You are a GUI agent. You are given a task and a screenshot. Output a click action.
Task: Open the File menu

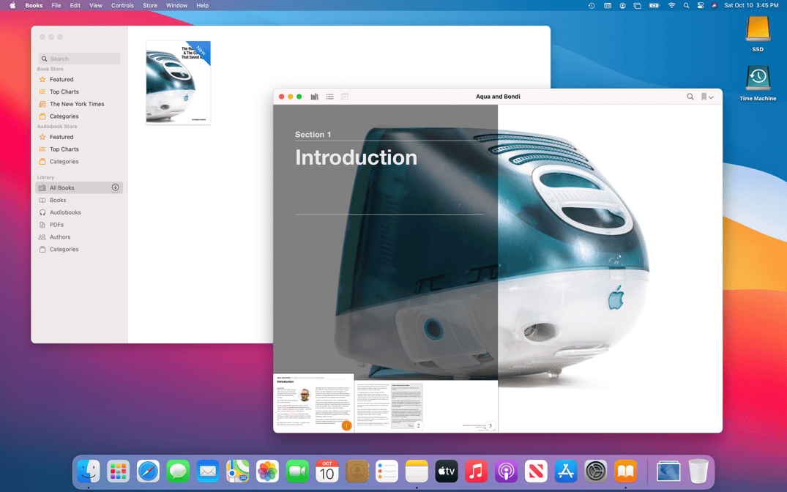pyautogui.click(x=56, y=6)
